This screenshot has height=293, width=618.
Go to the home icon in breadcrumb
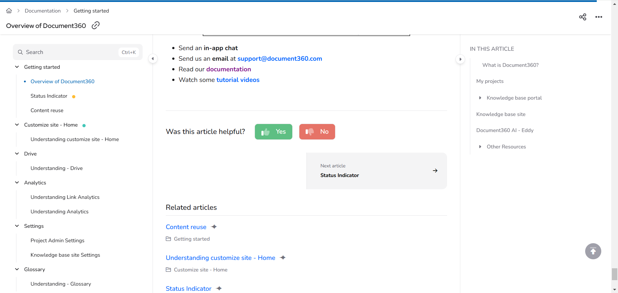click(9, 11)
